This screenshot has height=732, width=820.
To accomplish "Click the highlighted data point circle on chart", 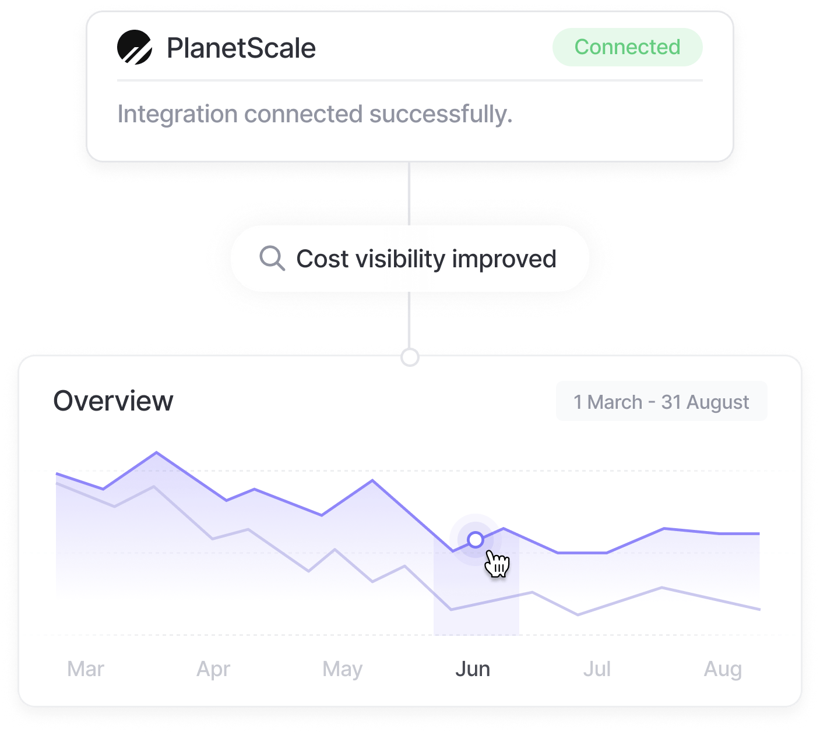I will 476,540.
